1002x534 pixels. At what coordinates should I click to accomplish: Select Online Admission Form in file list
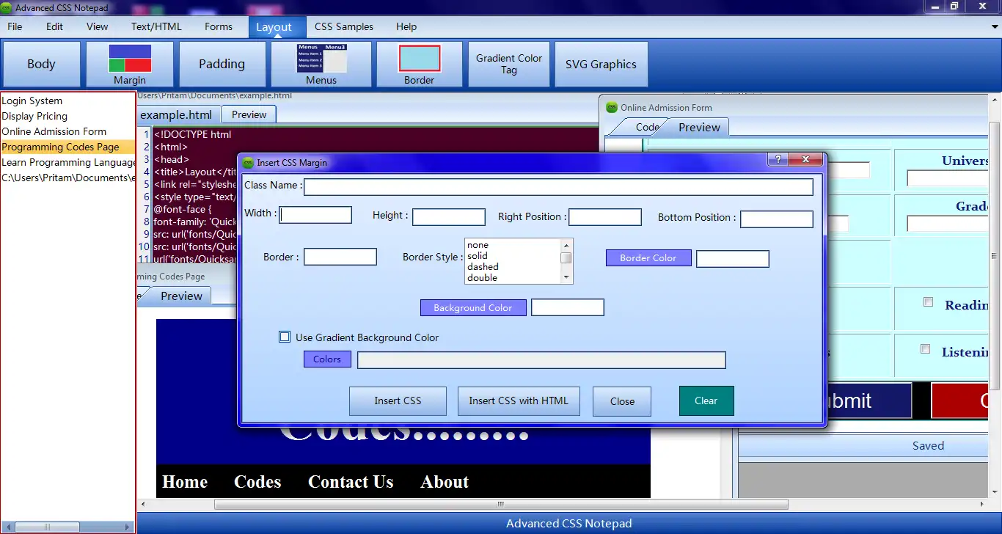coord(54,131)
